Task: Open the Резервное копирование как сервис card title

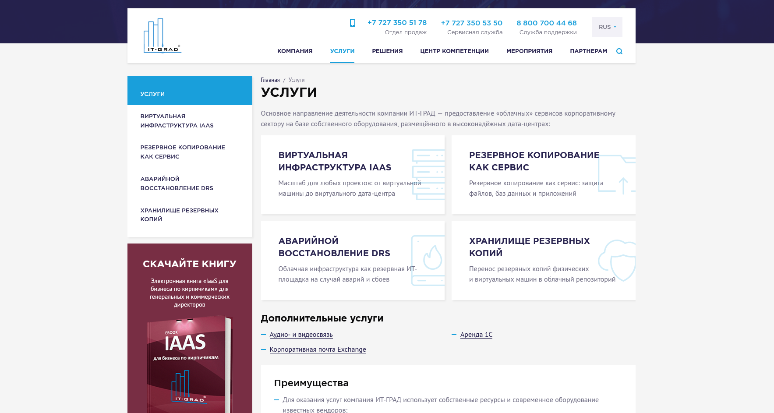Action: pyautogui.click(x=534, y=161)
